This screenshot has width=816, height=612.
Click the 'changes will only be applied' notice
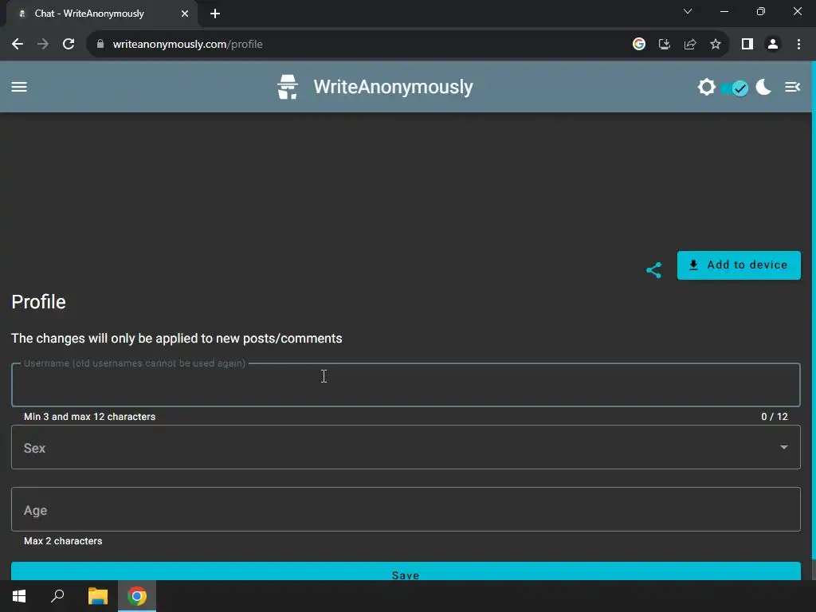tap(176, 338)
